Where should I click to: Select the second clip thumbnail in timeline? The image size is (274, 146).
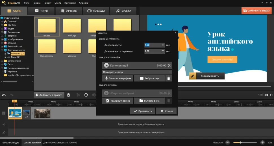click(x=42, y=113)
